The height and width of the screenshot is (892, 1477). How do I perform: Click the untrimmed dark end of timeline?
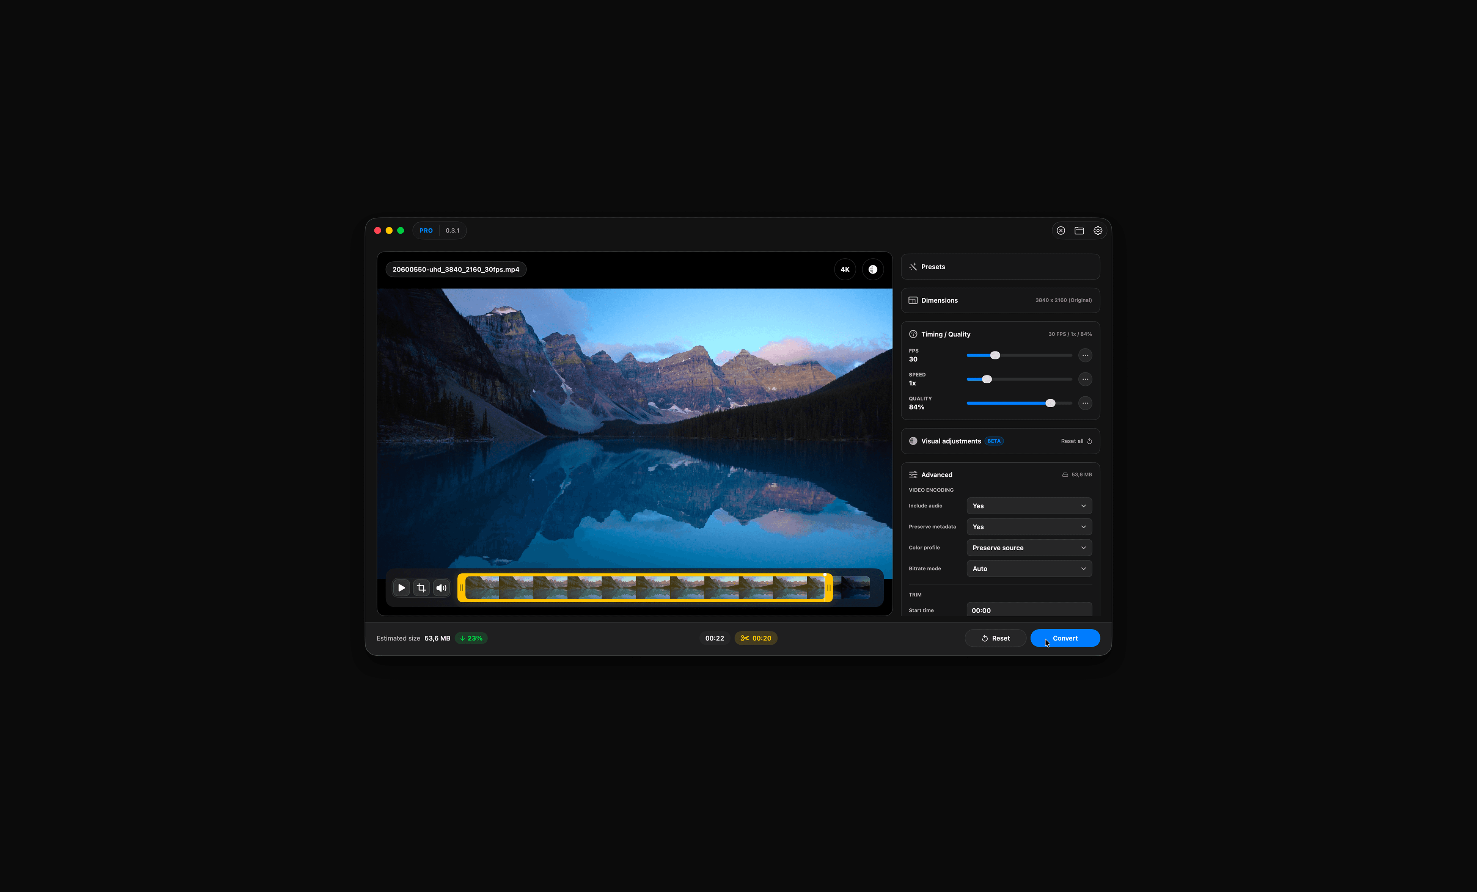coord(852,587)
